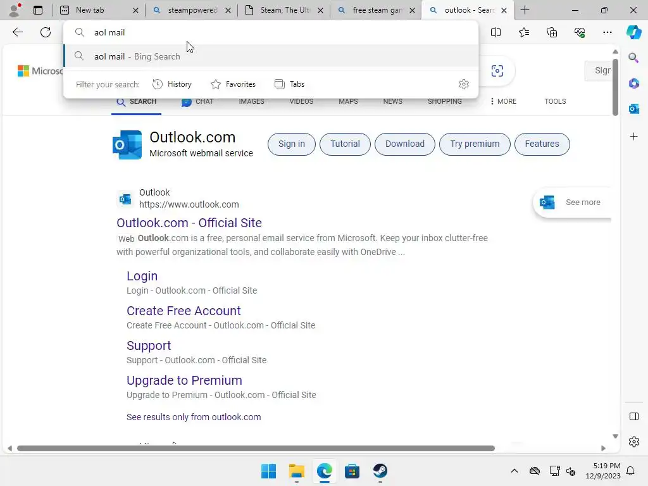This screenshot has height=486, width=648.
Task: Open Outlook icon in Edge sidebar
Action: pos(633,109)
